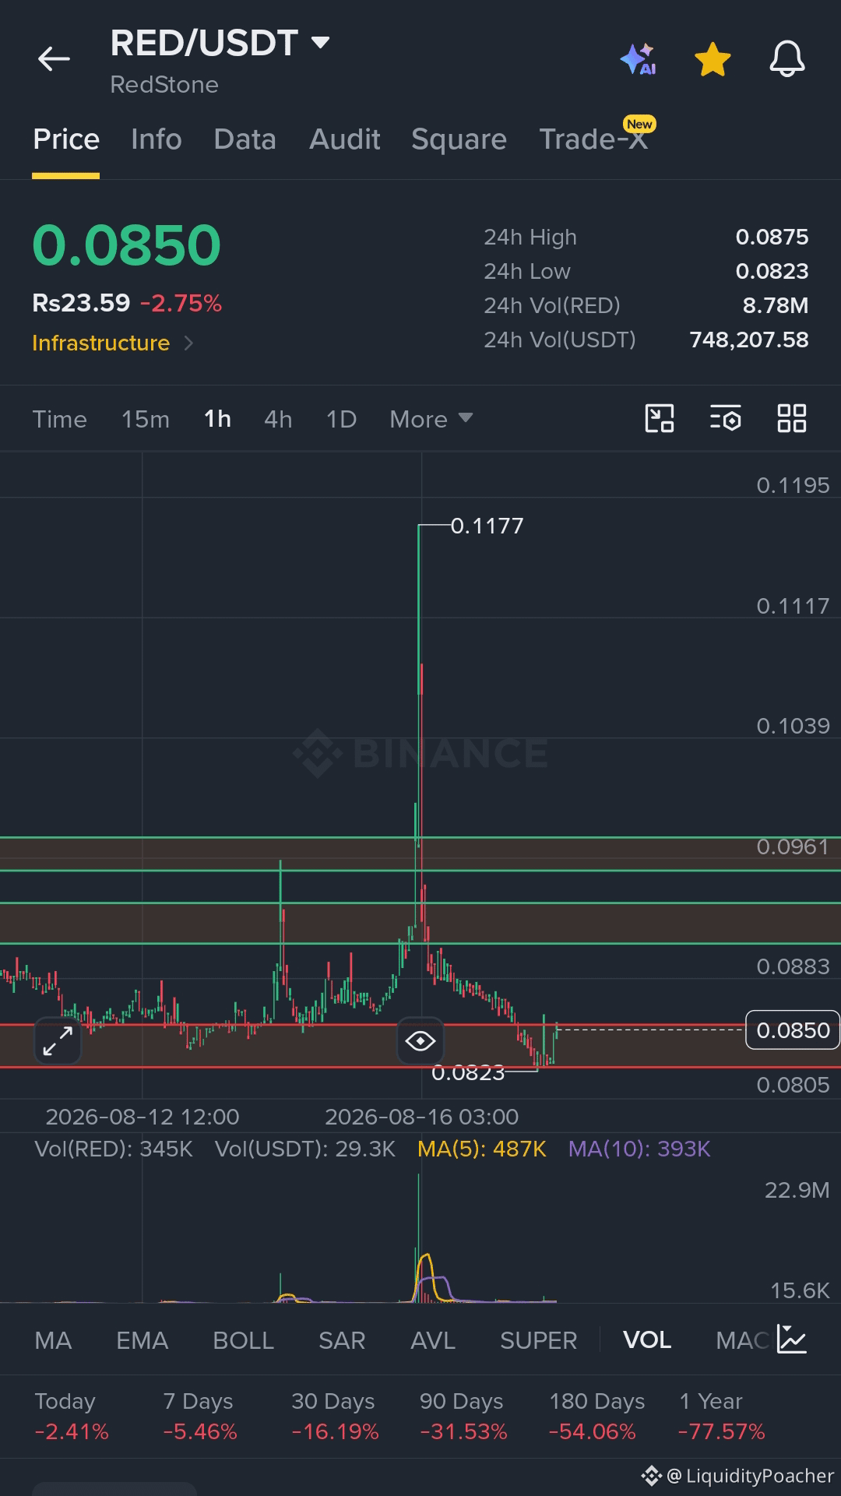Image resolution: width=841 pixels, height=1496 pixels.
Task: Toggle the SUPER indicator
Action: [x=538, y=1340]
